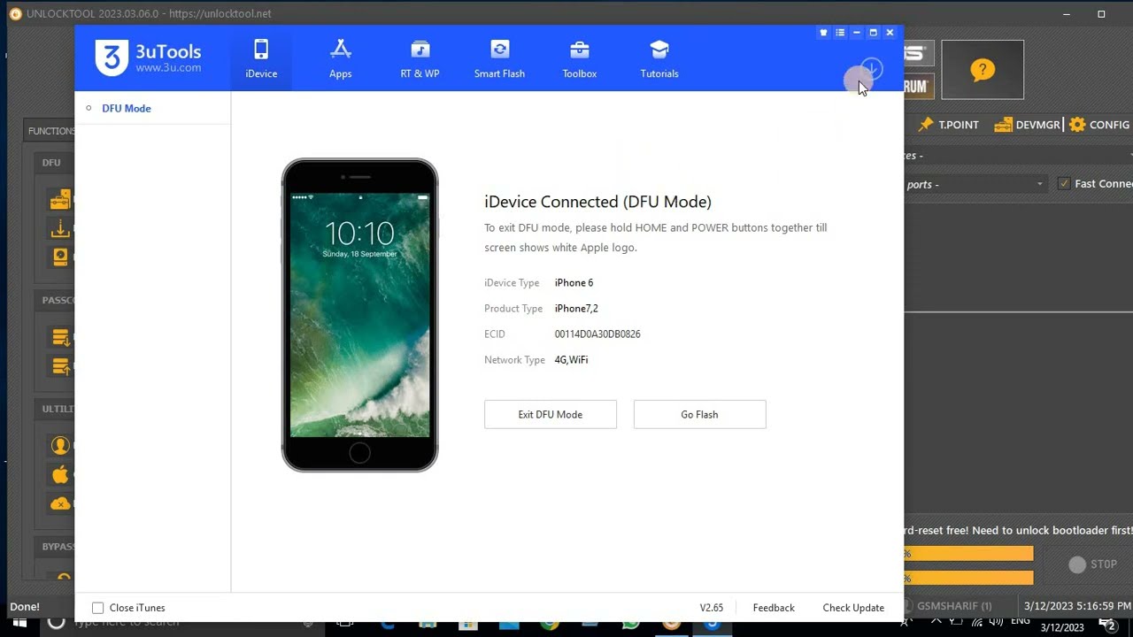This screenshot has height=637, width=1133.
Task: Open the 3uTools list menu icon
Action: point(840,33)
